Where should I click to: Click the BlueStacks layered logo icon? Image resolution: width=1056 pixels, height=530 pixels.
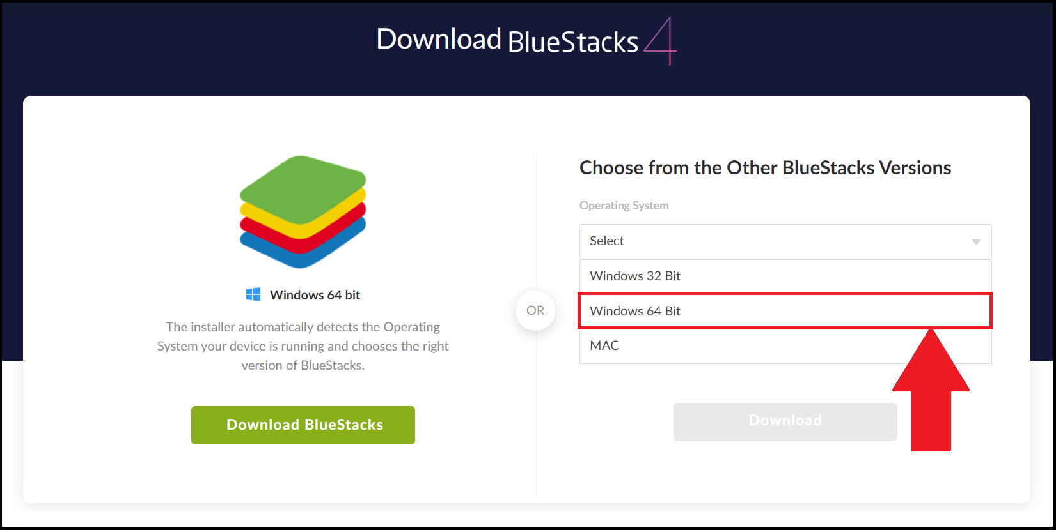[x=303, y=211]
